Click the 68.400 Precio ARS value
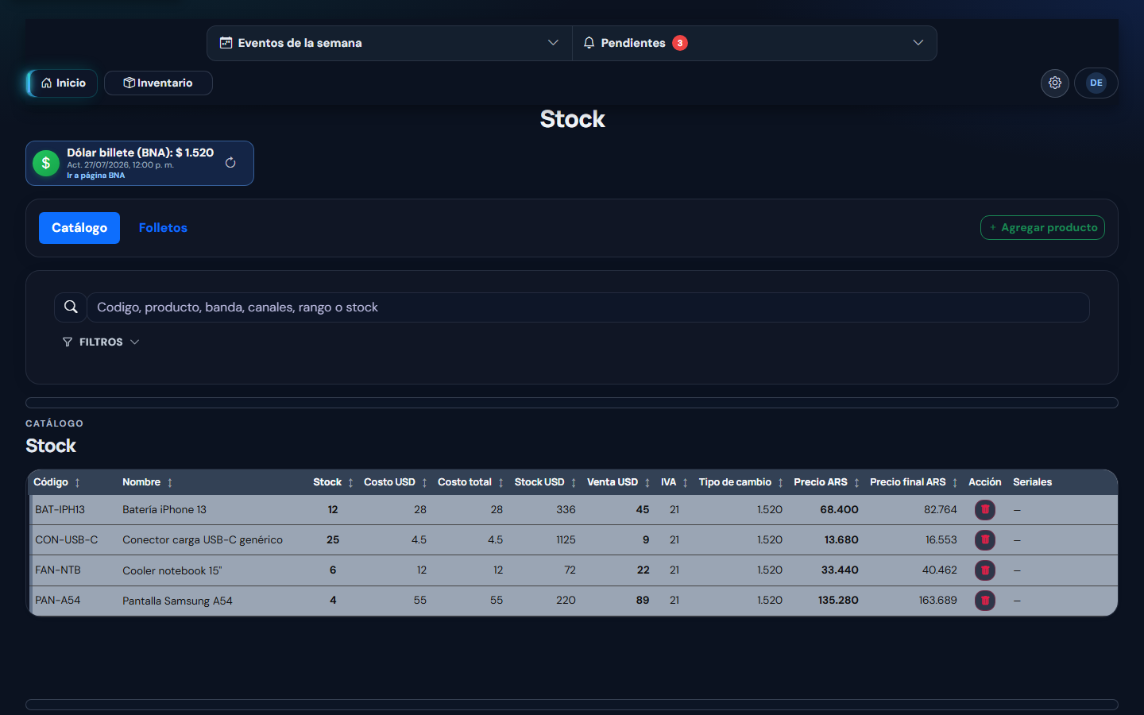The height and width of the screenshot is (715, 1144). click(839, 509)
